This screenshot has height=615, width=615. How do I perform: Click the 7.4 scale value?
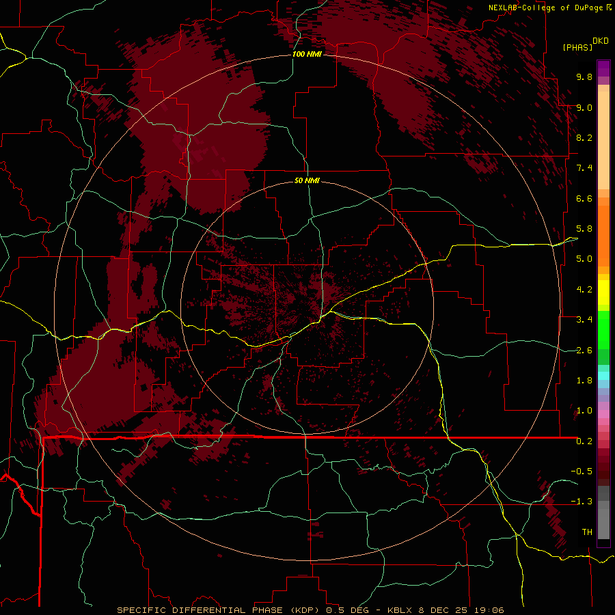tap(584, 168)
